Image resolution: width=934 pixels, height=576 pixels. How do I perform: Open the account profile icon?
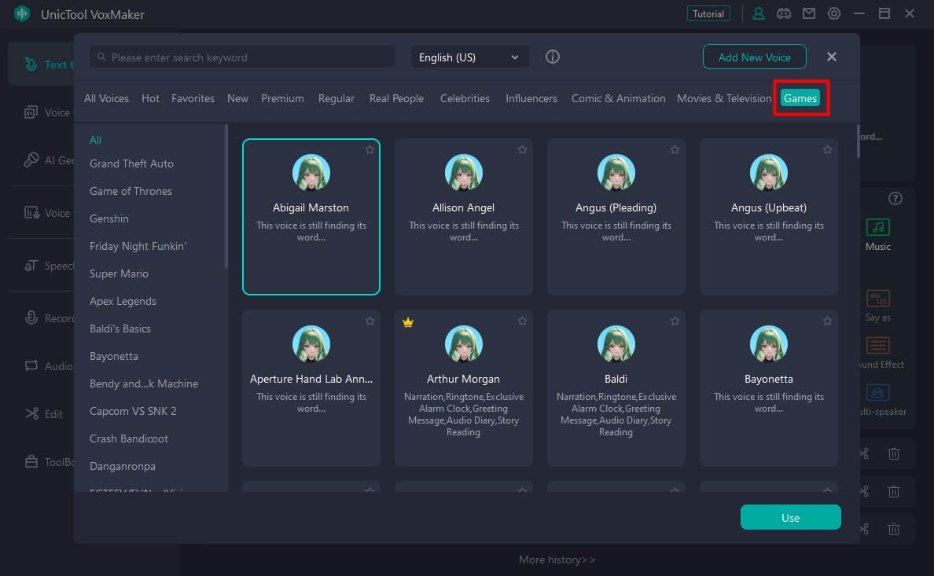(758, 13)
